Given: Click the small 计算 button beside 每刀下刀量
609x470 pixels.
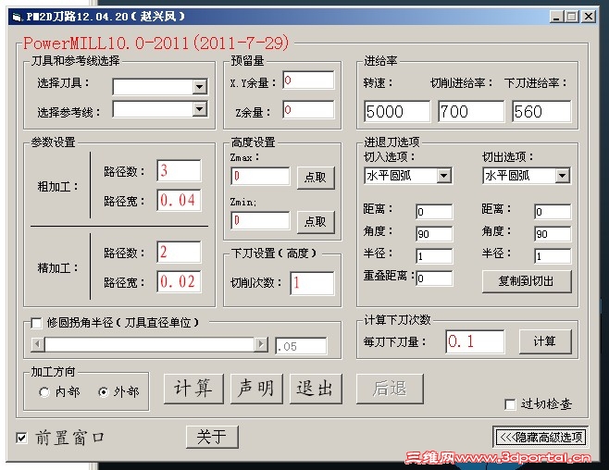Looking at the screenshot, I should 545,341.
